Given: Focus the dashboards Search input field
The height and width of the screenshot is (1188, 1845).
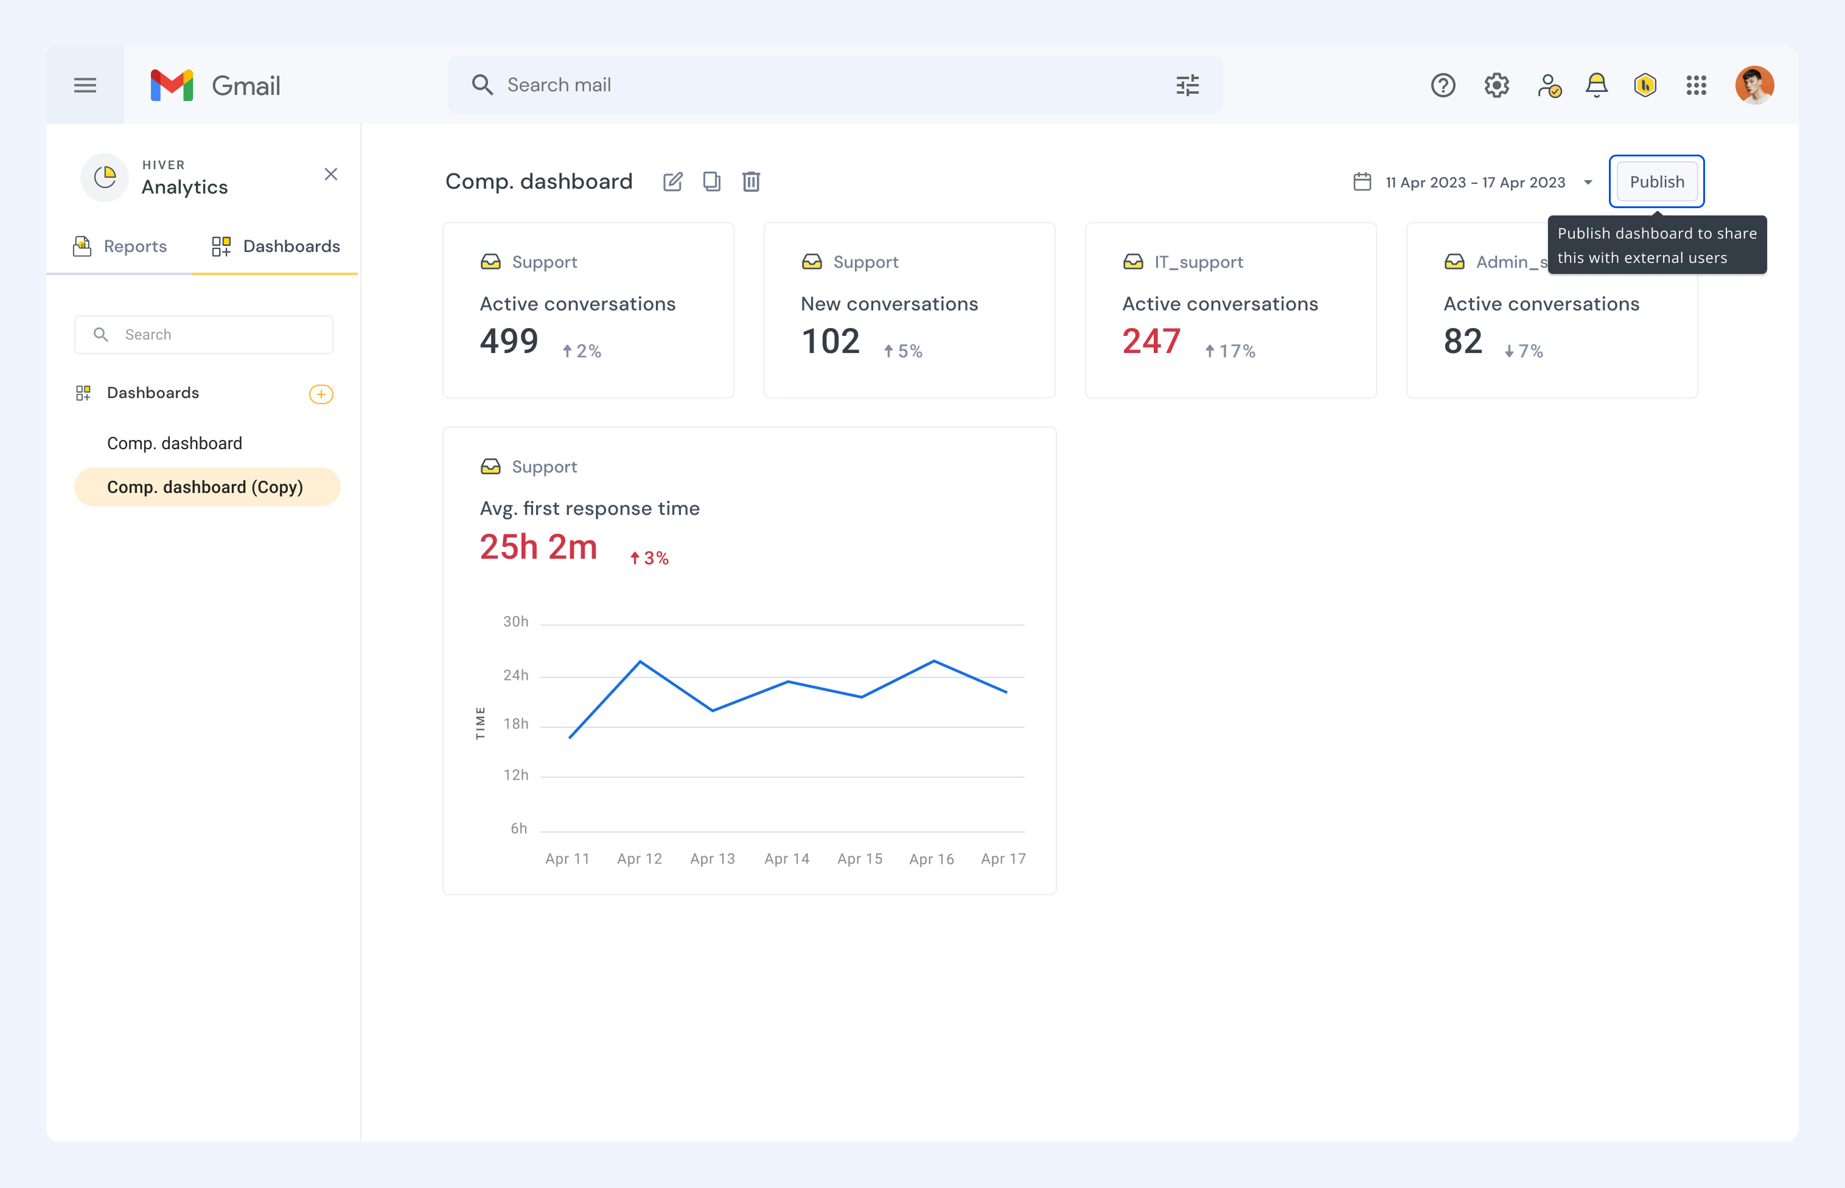Looking at the screenshot, I should pos(204,334).
